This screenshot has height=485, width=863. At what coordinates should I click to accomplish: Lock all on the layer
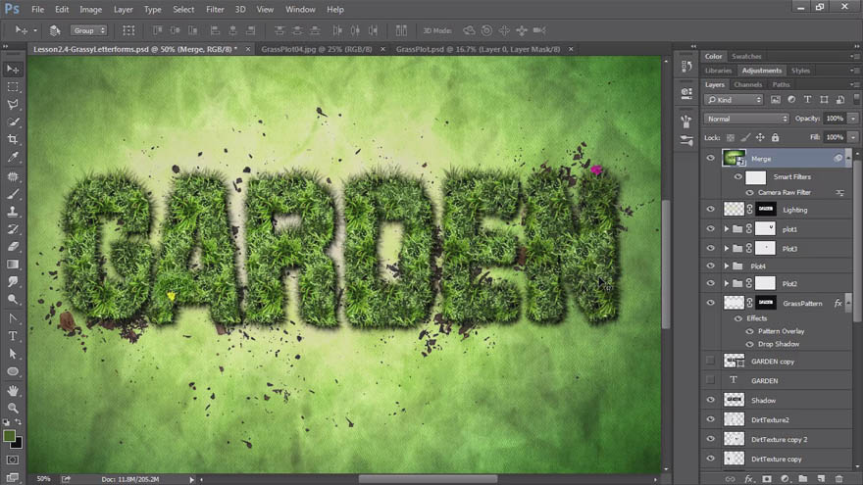(x=775, y=137)
